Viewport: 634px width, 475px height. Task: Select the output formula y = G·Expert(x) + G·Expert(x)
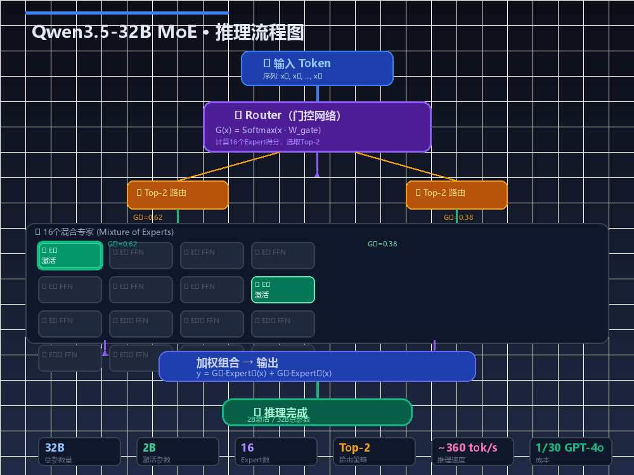coord(264,373)
